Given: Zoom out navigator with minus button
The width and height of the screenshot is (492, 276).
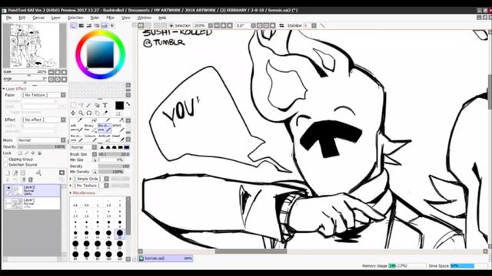Looking at the screenshot, I should click(52, 72).
